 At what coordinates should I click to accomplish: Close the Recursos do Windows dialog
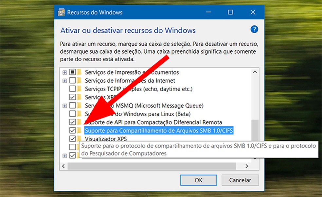coord(253,12)
